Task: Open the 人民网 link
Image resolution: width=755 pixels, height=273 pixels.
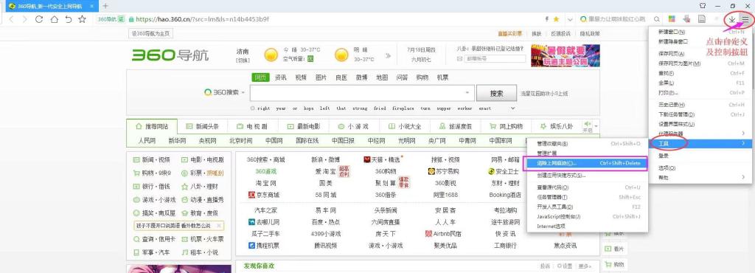Action: tap(147, 141)
